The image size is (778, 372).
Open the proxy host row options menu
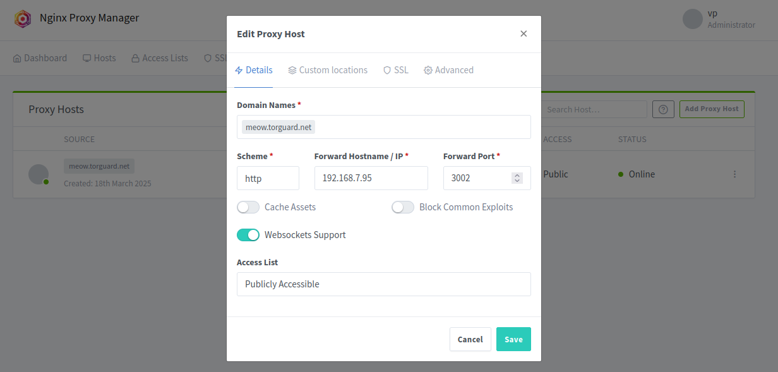734,174
